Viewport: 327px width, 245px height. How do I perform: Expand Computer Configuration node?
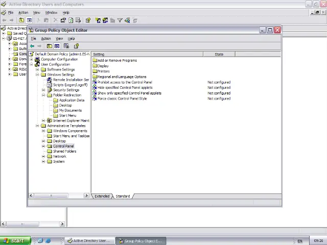coord(31,59)
